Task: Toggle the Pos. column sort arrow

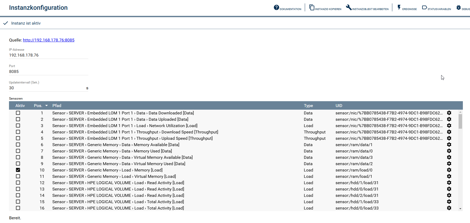Action: pyautogui.click(x=47, y=106)
